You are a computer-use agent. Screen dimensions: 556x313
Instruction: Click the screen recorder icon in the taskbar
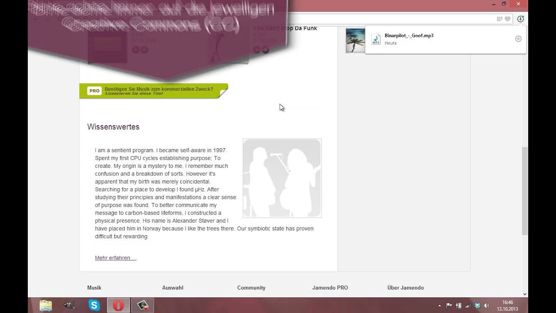click(x=142, y=306)
